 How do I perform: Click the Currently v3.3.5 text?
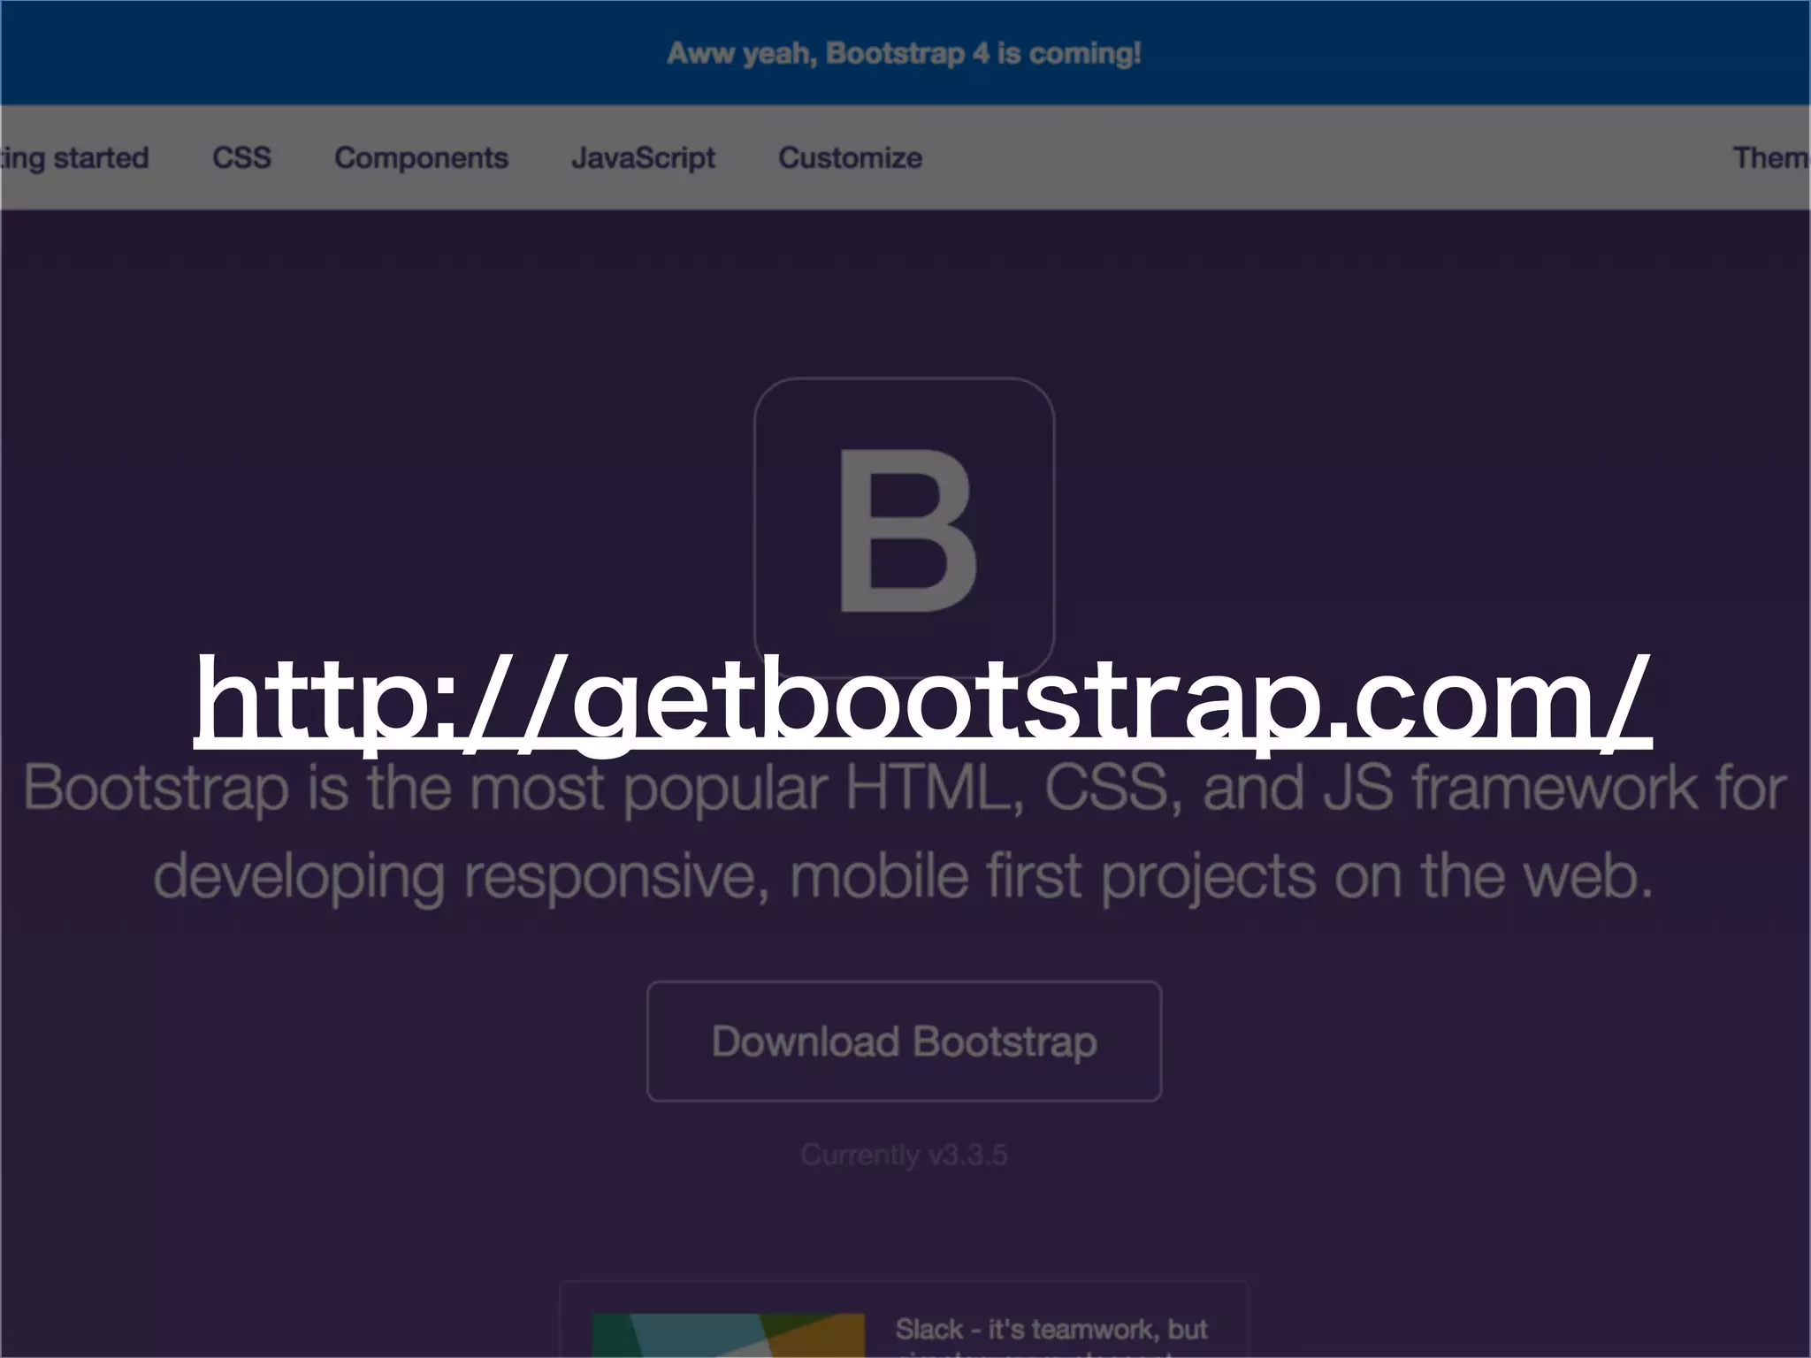[x=904, y=1154]
